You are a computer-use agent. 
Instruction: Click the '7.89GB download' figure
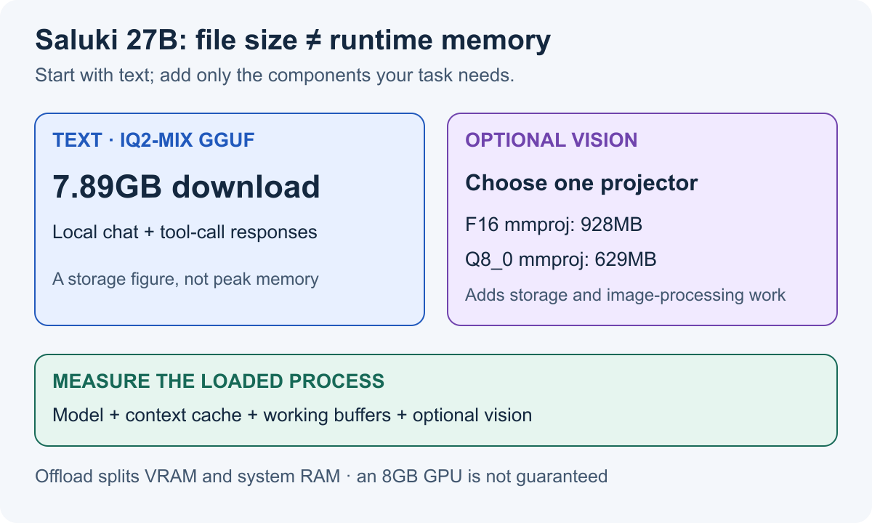pos(186,187)
